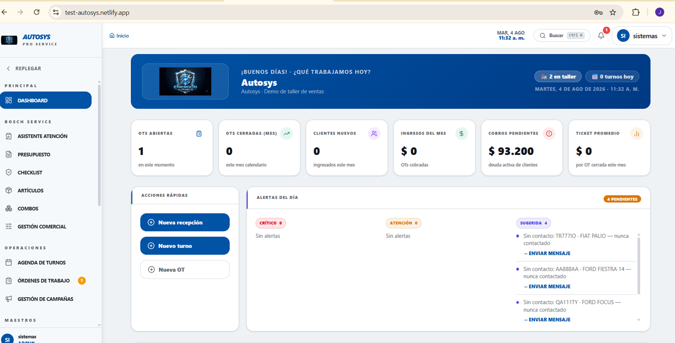675x343 pixels.
Task: Open site information icon in address bar
Action: point(56,12)
